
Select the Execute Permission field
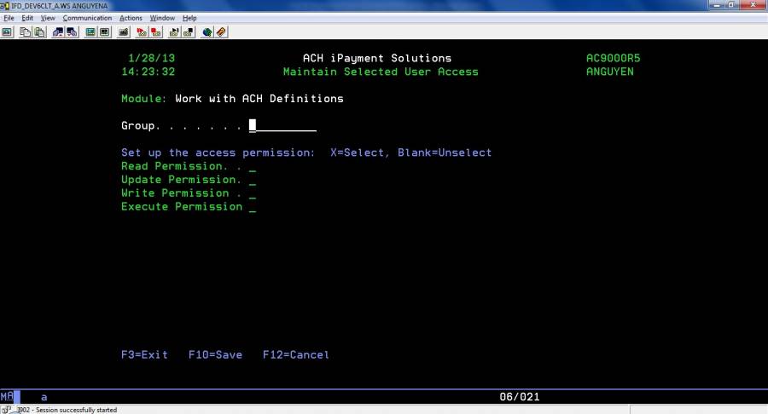click(253, 207)
